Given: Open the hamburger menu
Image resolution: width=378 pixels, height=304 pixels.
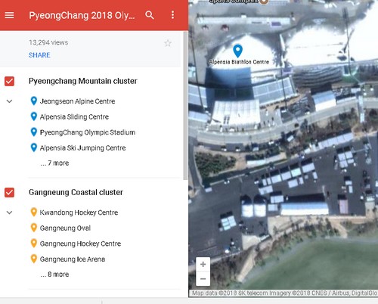Looking at the screenshot, I should tap(9, 15).
